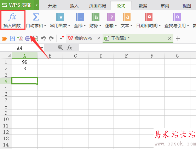Click the select-all corner triangle of the grid
The width and height of the screenshot is (196, 149).
[9, 55]
